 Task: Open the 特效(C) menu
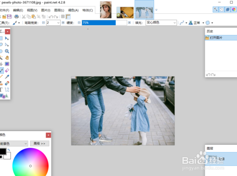pos(88,10)
